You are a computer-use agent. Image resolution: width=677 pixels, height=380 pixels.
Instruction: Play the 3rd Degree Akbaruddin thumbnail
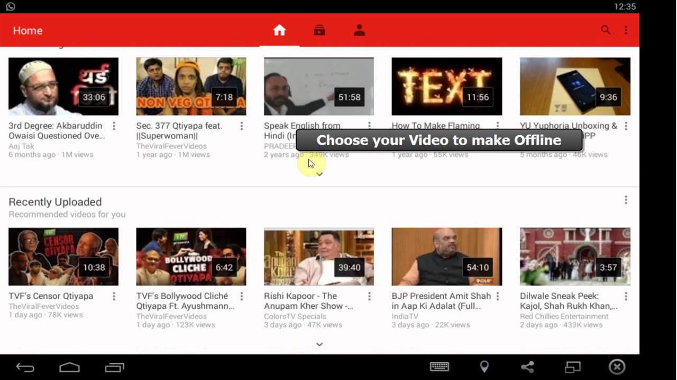coord(63,87)
